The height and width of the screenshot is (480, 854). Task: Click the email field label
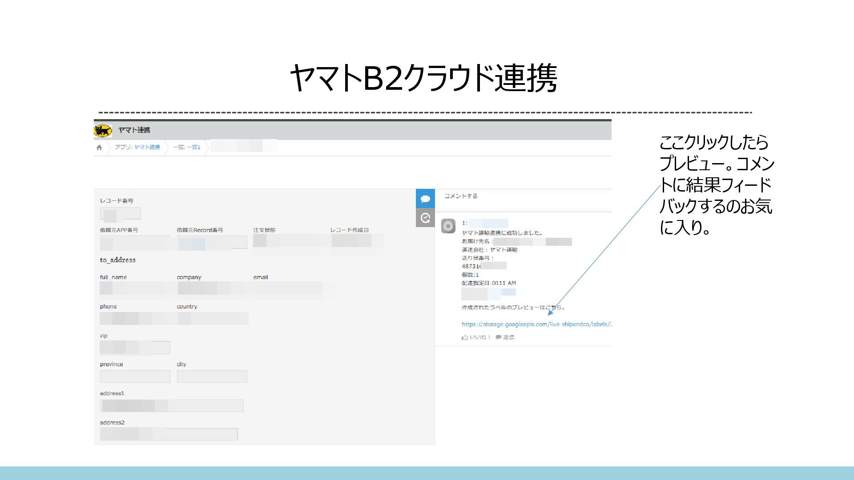pos(261,277)
